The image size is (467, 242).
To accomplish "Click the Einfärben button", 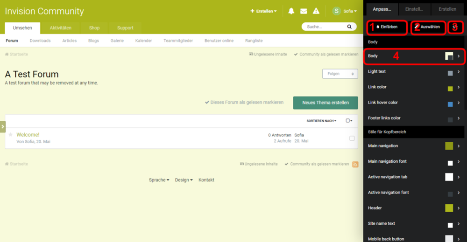I will point(387,27).
